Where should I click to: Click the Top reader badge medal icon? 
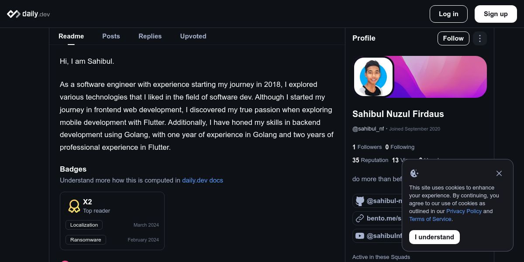pyautogui.click(x=74, y=206)
